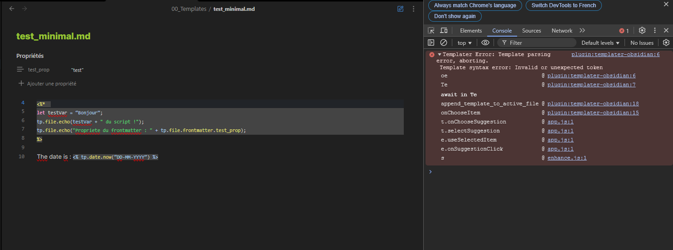
Task: Collapse the Templater Error stack trace
Action: [439, 54]
